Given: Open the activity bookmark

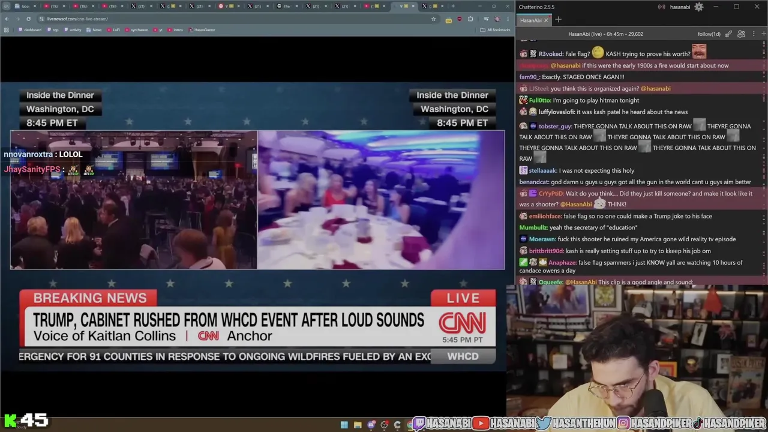Looking at the screenshot, I should click(72, 30).
